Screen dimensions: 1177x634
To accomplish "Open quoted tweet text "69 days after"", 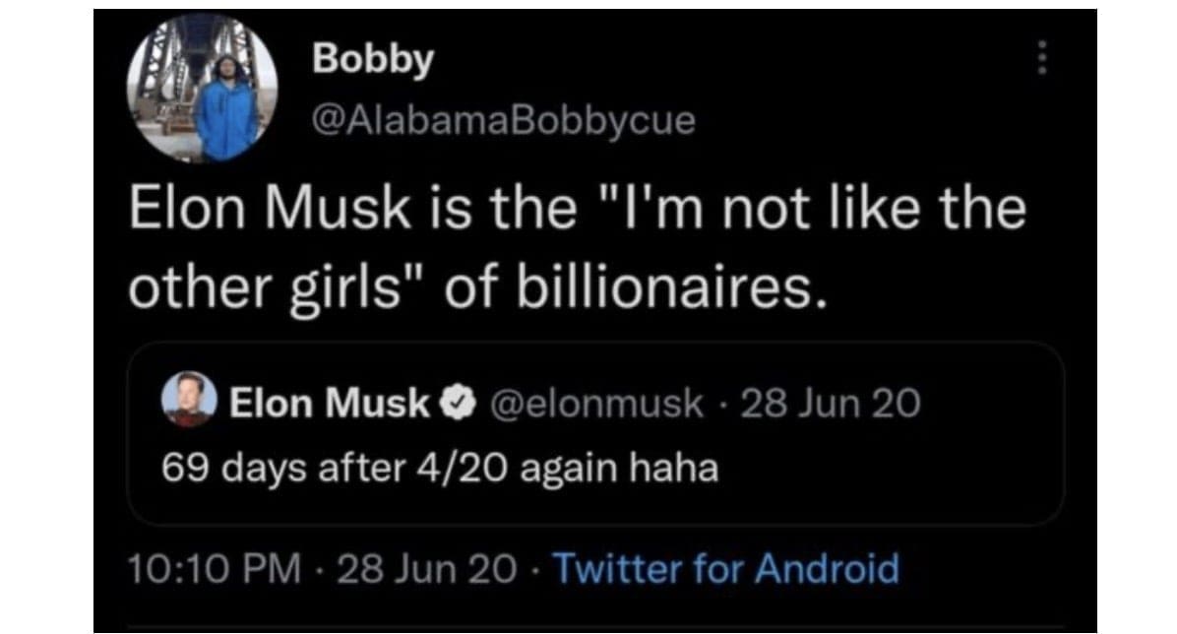I will (x=279, y=468).
